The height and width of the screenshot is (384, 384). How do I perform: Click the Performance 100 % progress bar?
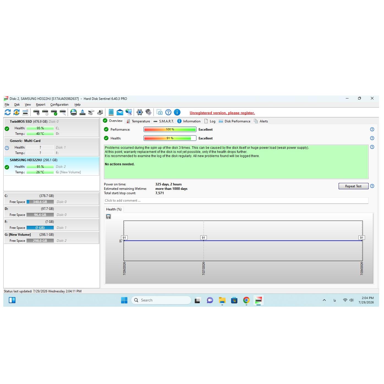coord(170,129)
